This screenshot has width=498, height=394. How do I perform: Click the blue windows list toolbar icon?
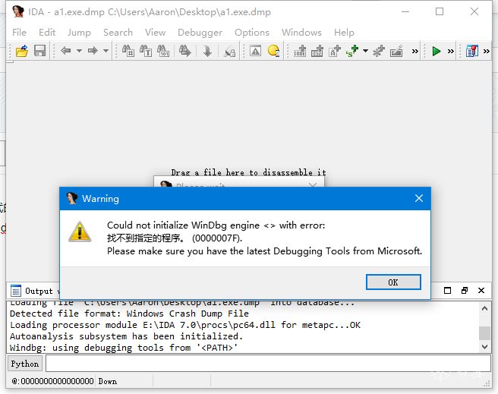pyautogui.click(x=472, y=51)
